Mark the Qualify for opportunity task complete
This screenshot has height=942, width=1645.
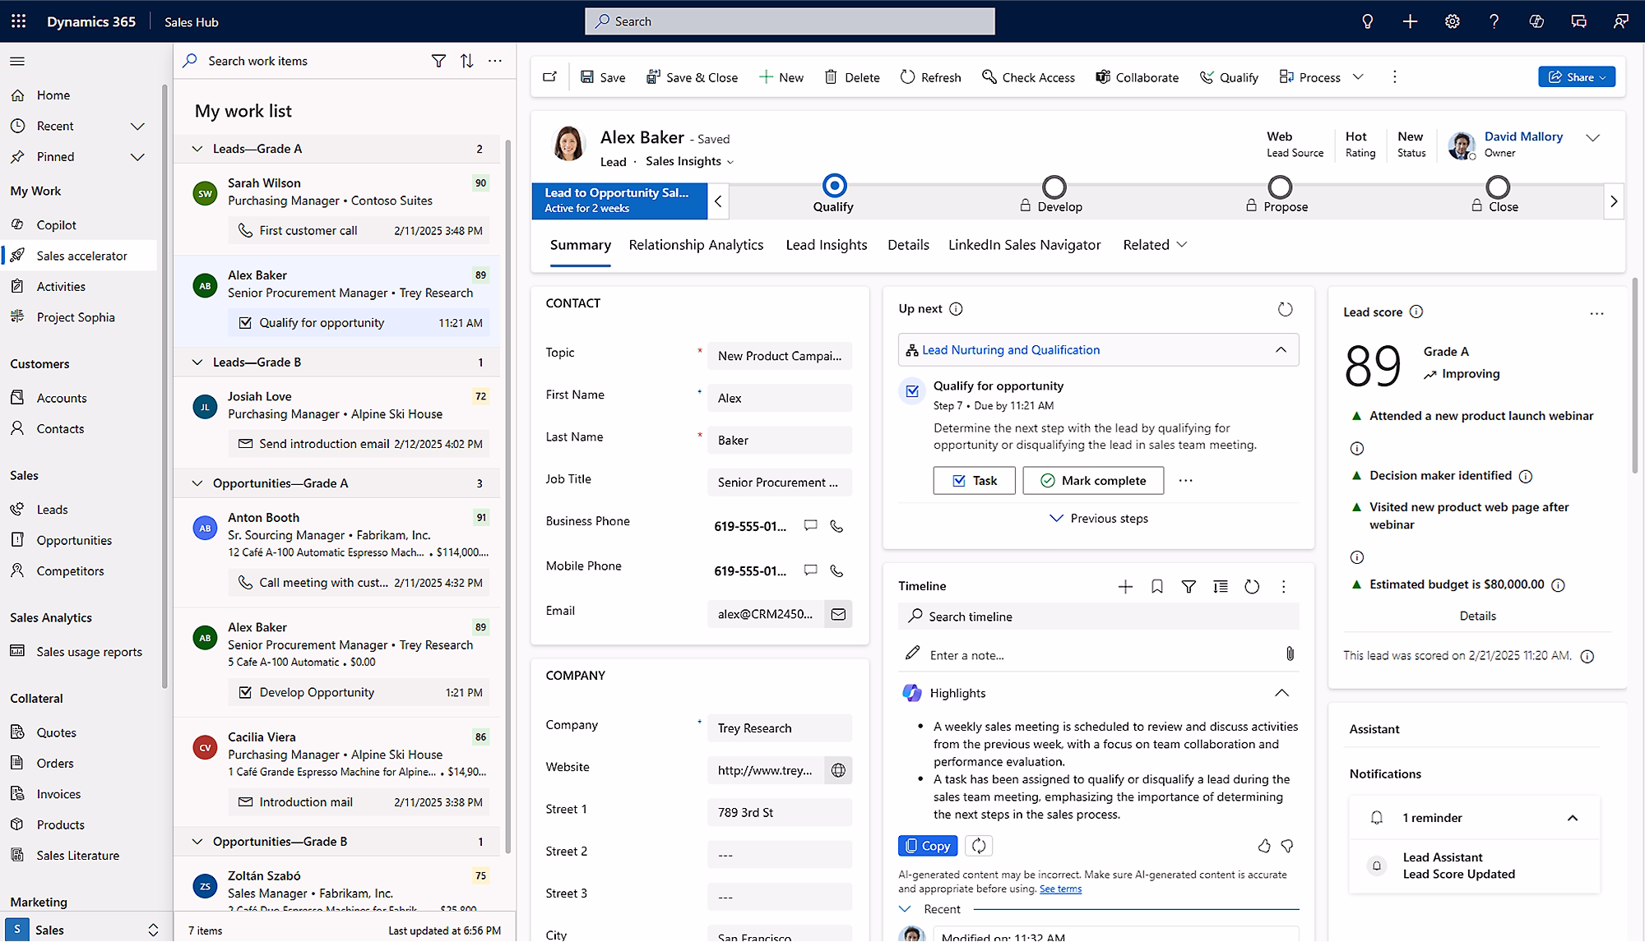(x=1092, y=480)
